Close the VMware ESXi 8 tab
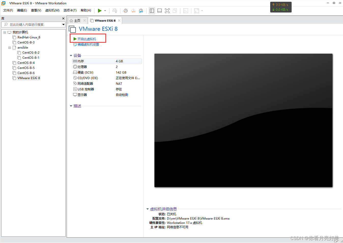Image resolution: width=343 pixels, height=243 pixels. tap(119, 21)
